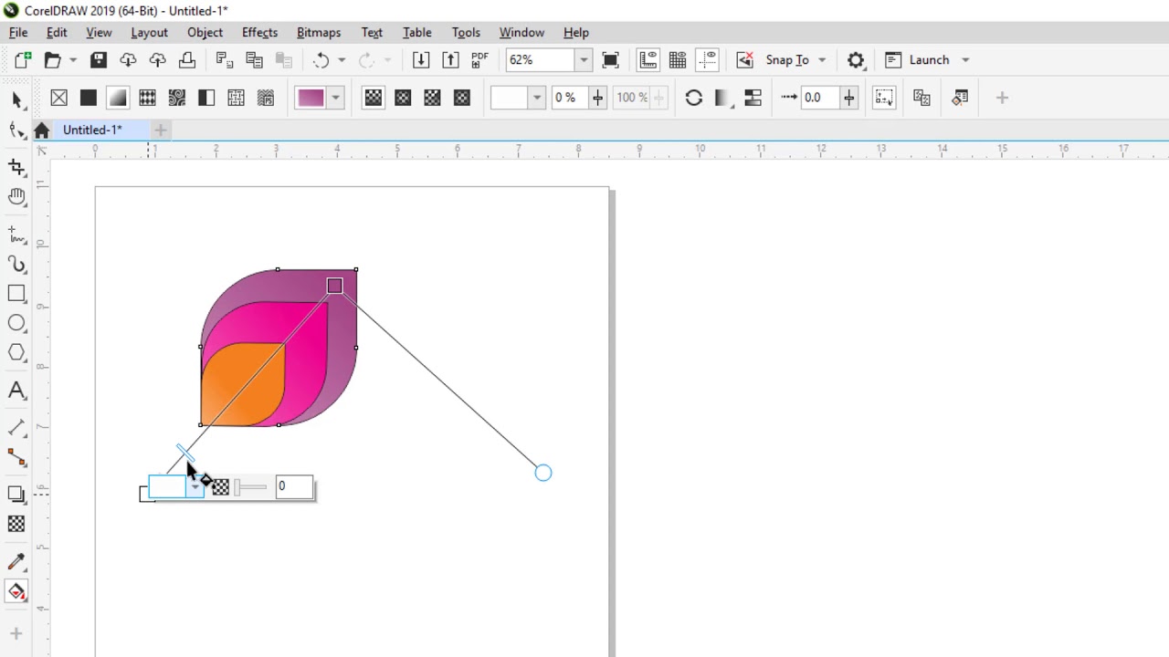This screenshot has width=1169, height=657.
Task: Choose Two-color pattern fill
Action: [206, 98]
